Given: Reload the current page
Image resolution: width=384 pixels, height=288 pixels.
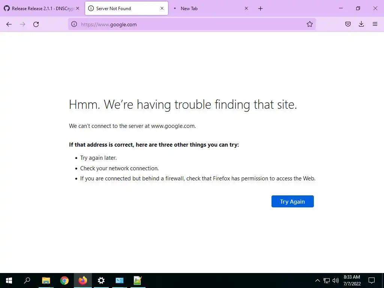Looking at the screenshot, I should (x=36, y=24).
